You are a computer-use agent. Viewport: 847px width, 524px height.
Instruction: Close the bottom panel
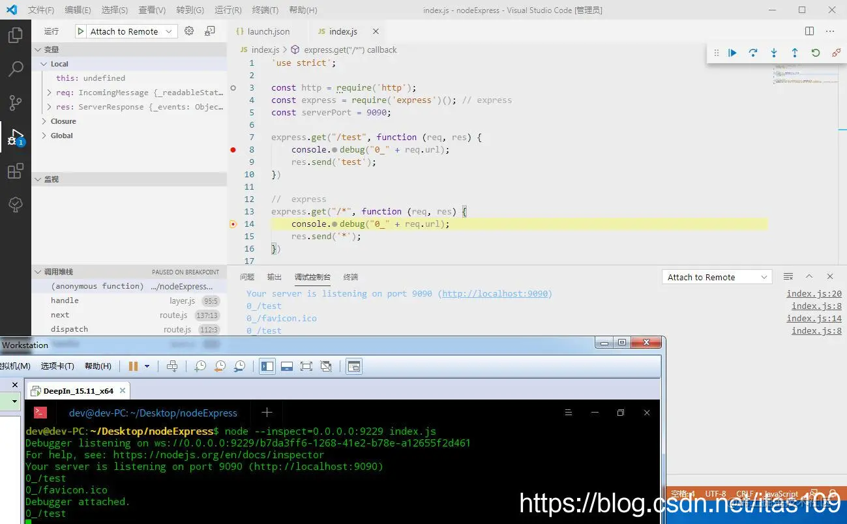coord(830,277)
